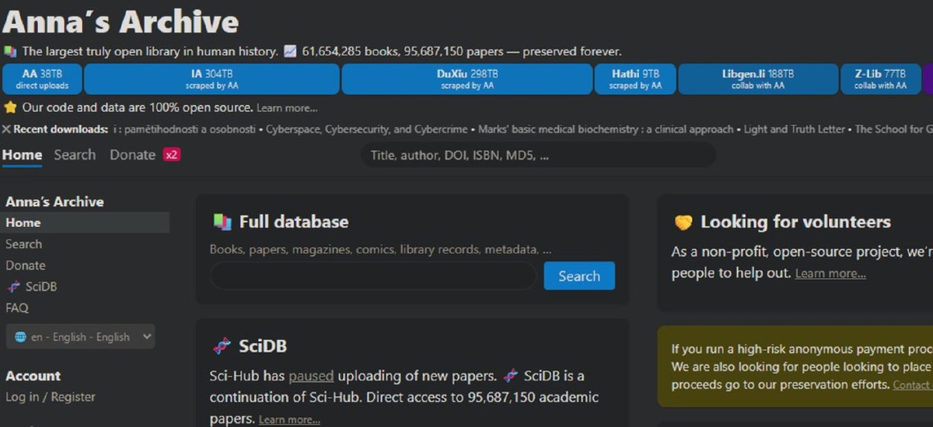Image resolution: width=933 pixels, height=427 pixels.
Task: Open FAQ in the left sidebar
Action: coord(17,308)
